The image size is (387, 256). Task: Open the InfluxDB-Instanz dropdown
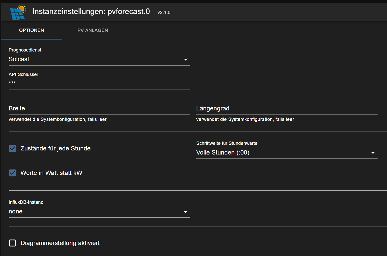click(x=99, y=212)
